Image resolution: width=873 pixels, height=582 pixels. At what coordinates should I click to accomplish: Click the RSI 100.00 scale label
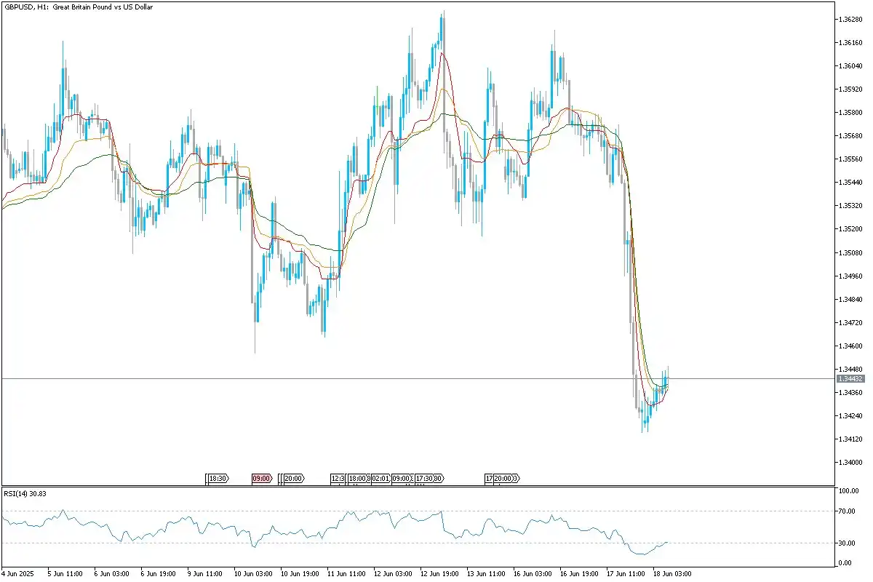(x=849, y=491)
